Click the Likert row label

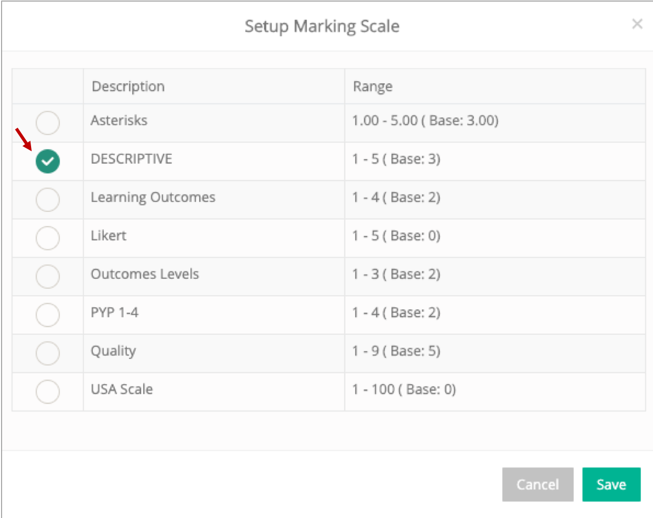tap(109, 236)
